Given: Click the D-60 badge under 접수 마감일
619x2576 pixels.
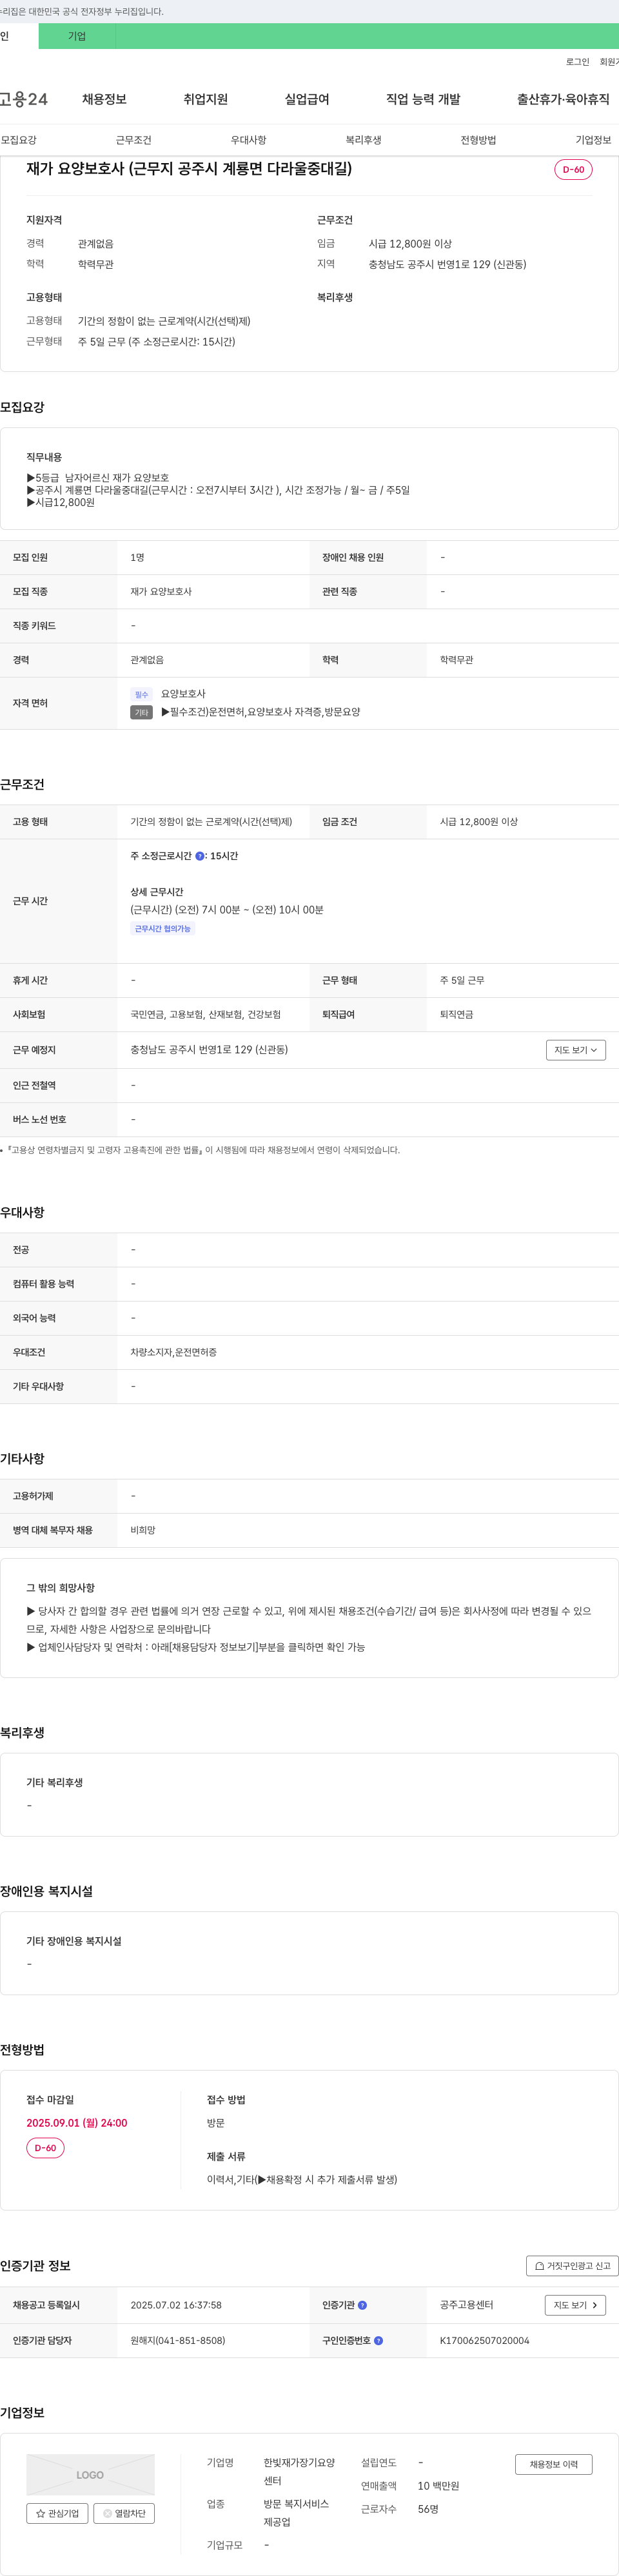Looking at the screenshot, I should pos(45,2148).
